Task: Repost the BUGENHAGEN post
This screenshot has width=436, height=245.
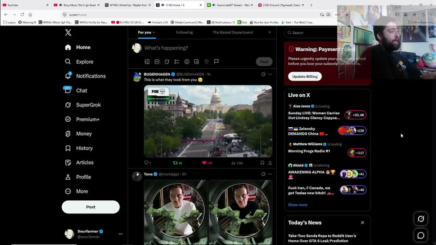Action: pyautogui.click(x=177, y=163)
